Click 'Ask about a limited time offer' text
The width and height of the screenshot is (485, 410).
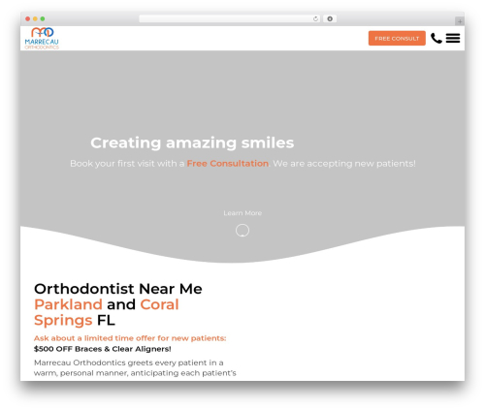click(x=130, y=338)
